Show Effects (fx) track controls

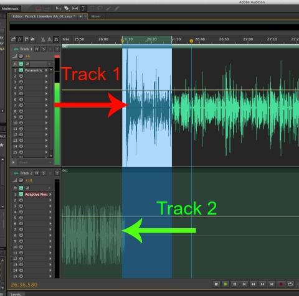(x=20, y=39)
